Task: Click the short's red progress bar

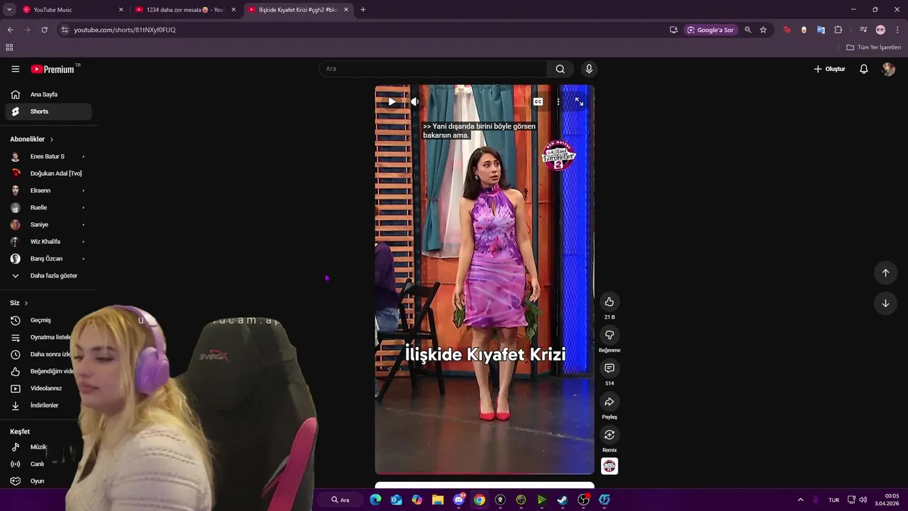Action: 485,473
